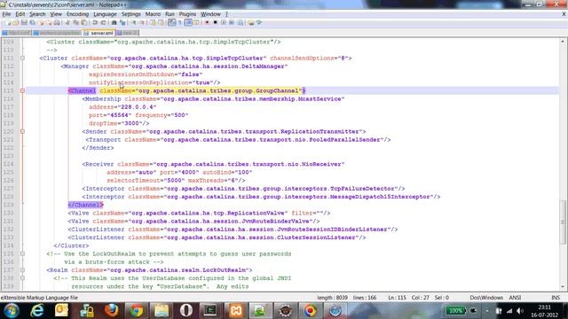Switch to the first document tab
This screenshot has height=319, width=568.
coord(16,33)
